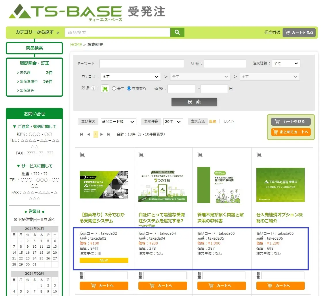The width and height of the screenshot is (324, 296).
Task: Open title 仕入先連携オプション機能のご紹介
Action: [x=280, y=218]
